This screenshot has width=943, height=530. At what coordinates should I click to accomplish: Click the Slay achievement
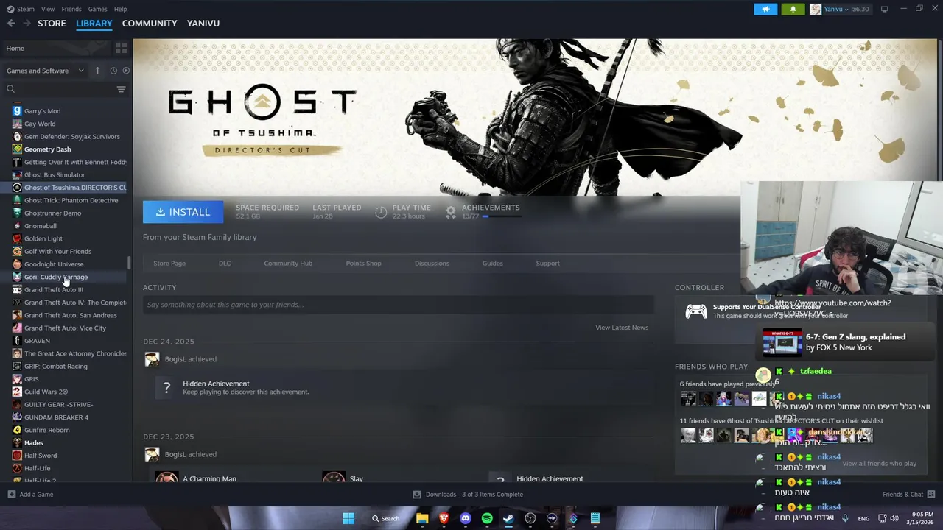(357, 478)
